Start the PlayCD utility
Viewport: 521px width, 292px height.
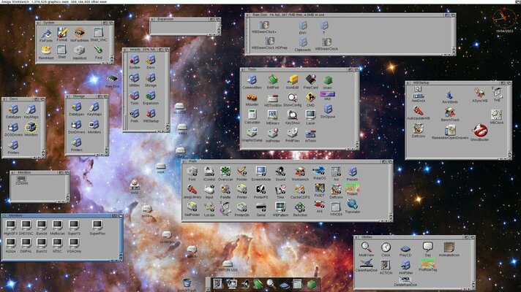coord(405,247)
